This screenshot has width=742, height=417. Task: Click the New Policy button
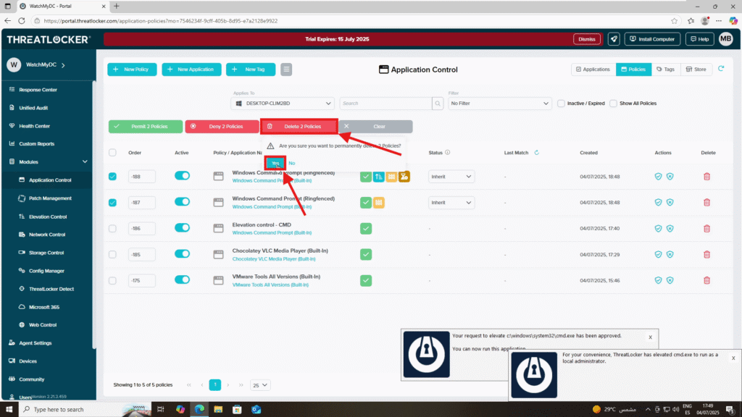point(132,69)
